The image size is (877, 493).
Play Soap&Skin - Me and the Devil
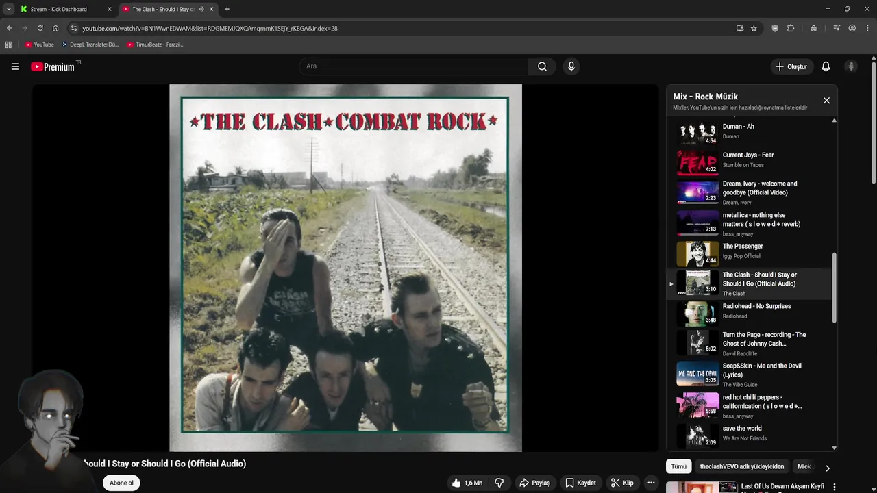click(750, 375)
